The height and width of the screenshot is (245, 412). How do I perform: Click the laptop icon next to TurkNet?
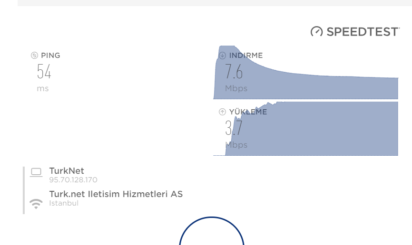pyautogui.click(x=36, y=173)
